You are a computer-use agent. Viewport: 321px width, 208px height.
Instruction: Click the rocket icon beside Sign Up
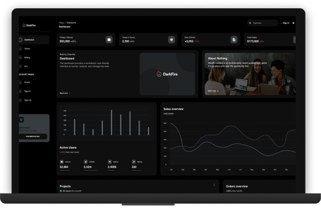coord(20,100)
